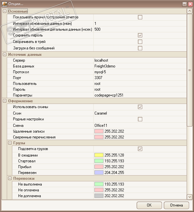Select the Схема row label
This screenshot has width=194, height=212.
18,126
